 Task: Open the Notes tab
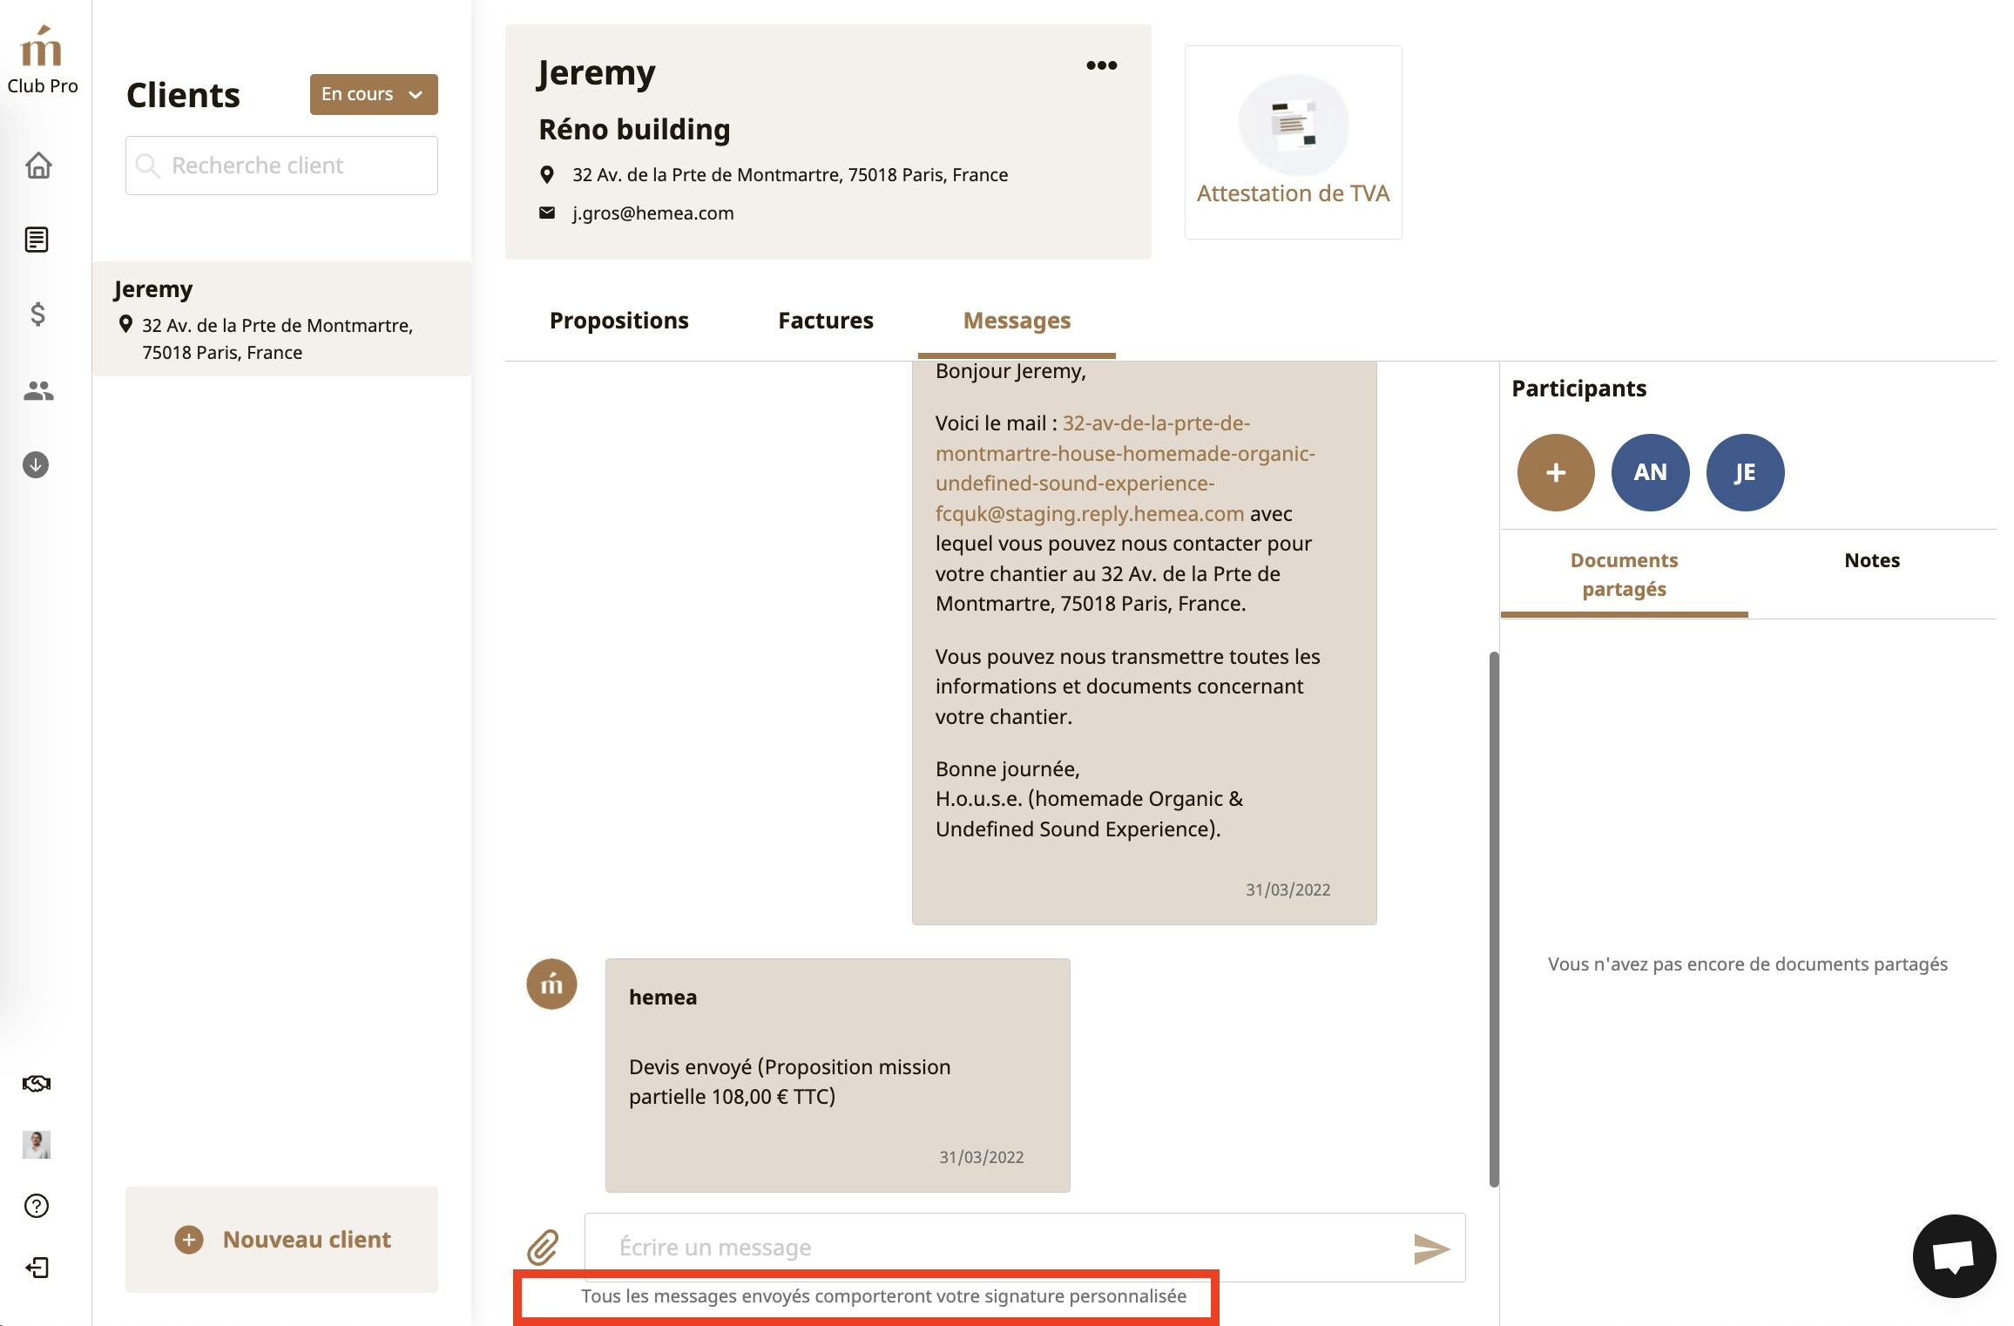[x=1871, y=560]
